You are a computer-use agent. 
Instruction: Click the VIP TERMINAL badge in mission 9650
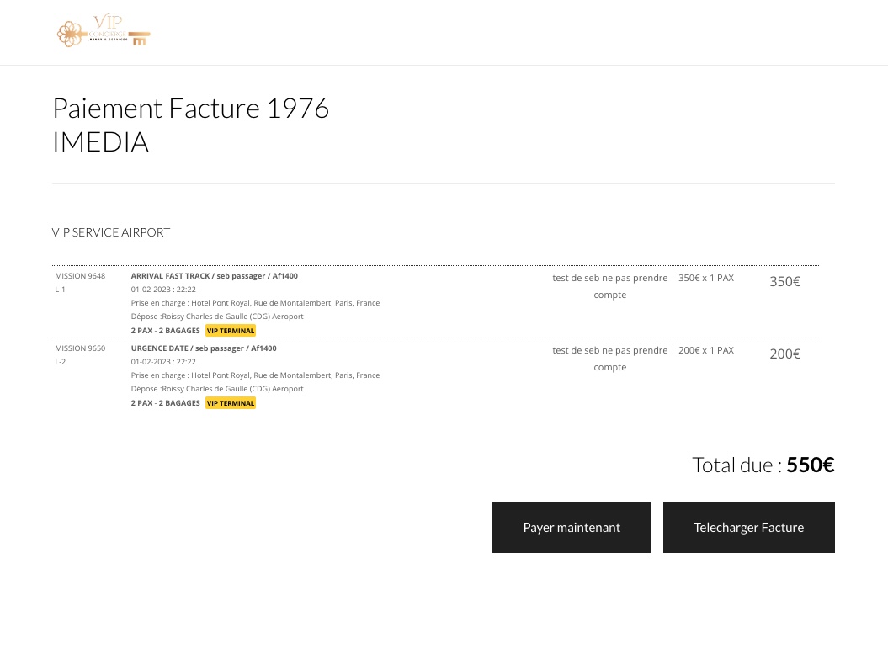pyautogui.click(x=231, y=403)
